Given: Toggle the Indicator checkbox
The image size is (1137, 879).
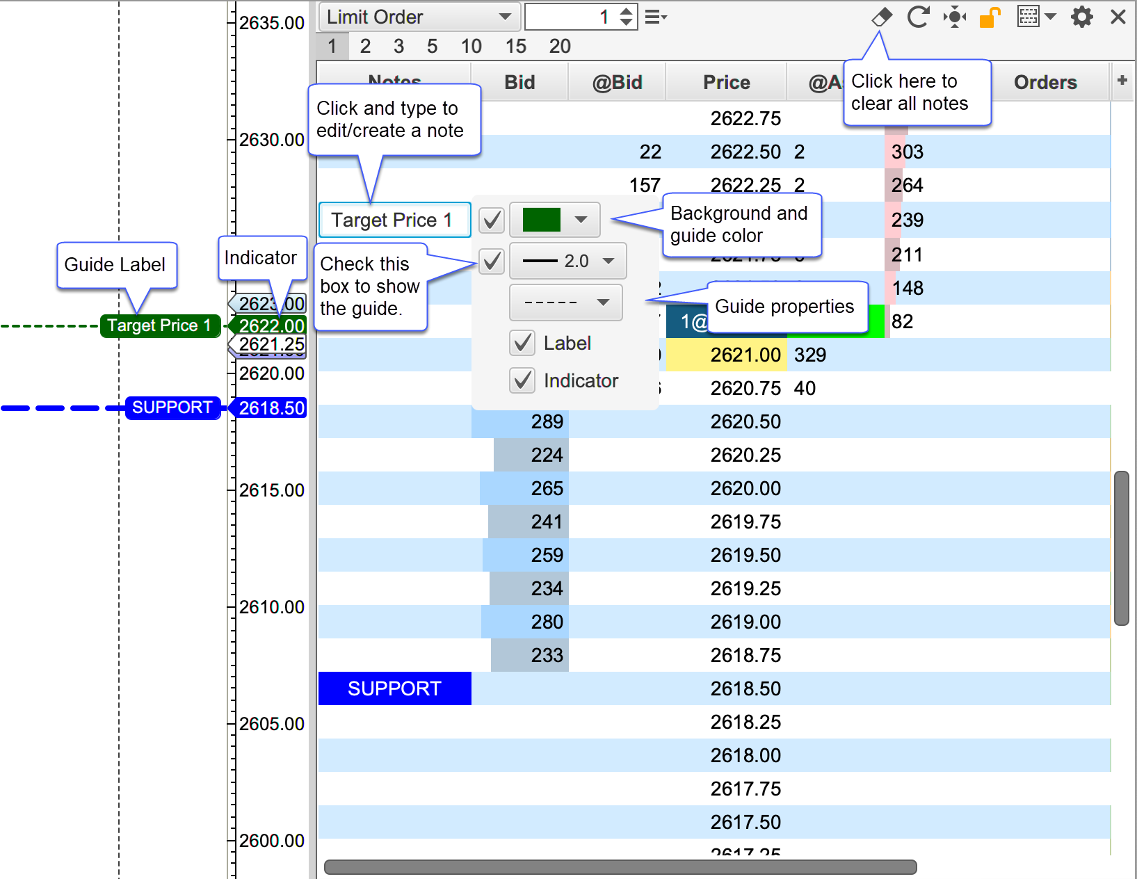Looking at the screenshot, I should (x=522, y=380).
